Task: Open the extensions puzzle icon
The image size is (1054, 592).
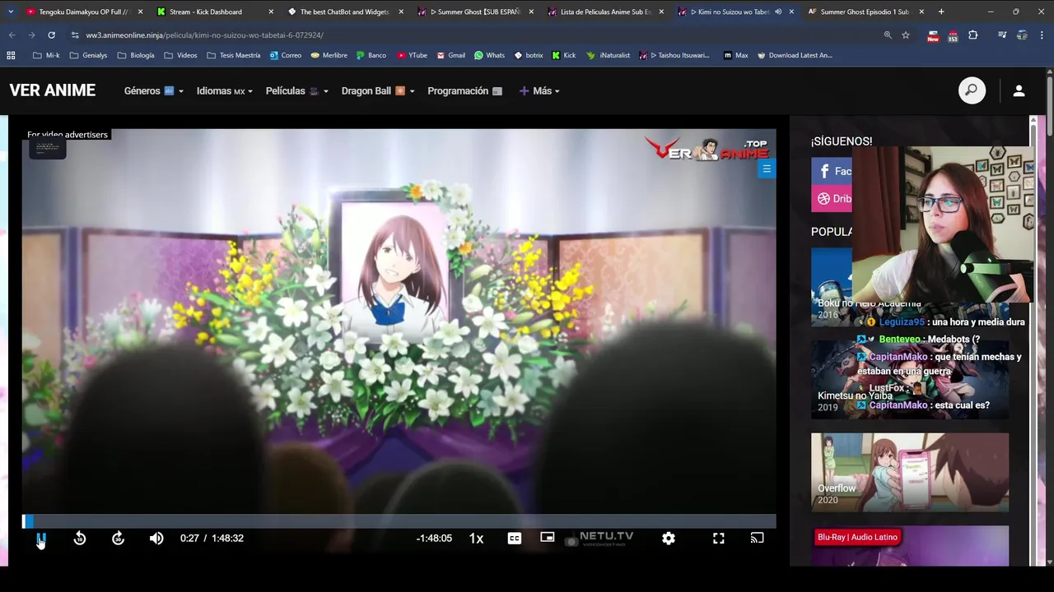Action: coord(973,35)
